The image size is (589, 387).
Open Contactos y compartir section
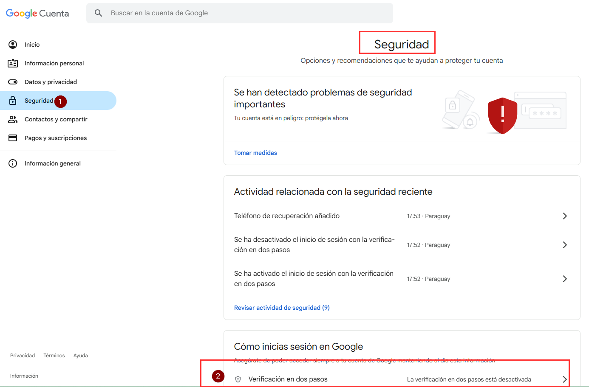coord(58,119)
